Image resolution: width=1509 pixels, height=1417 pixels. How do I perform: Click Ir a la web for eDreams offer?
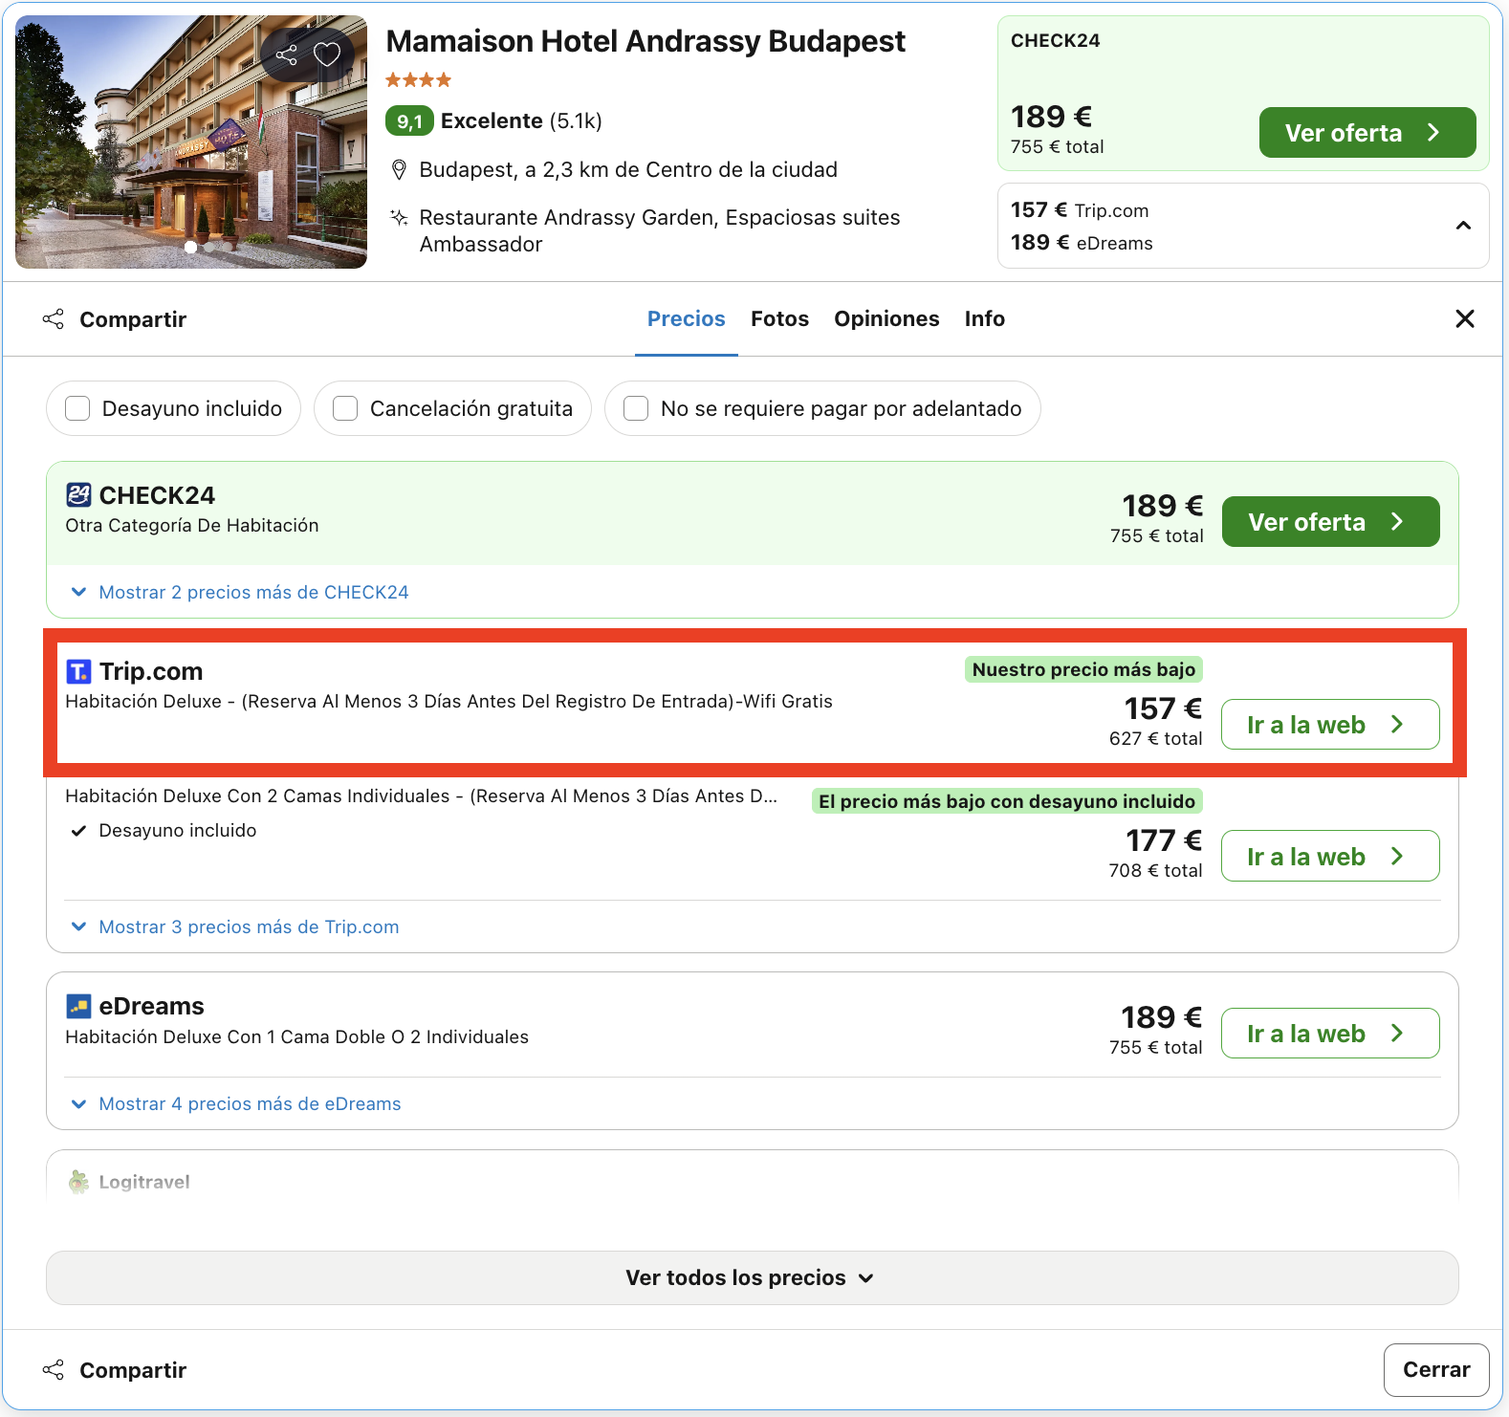(1330, 1033)
